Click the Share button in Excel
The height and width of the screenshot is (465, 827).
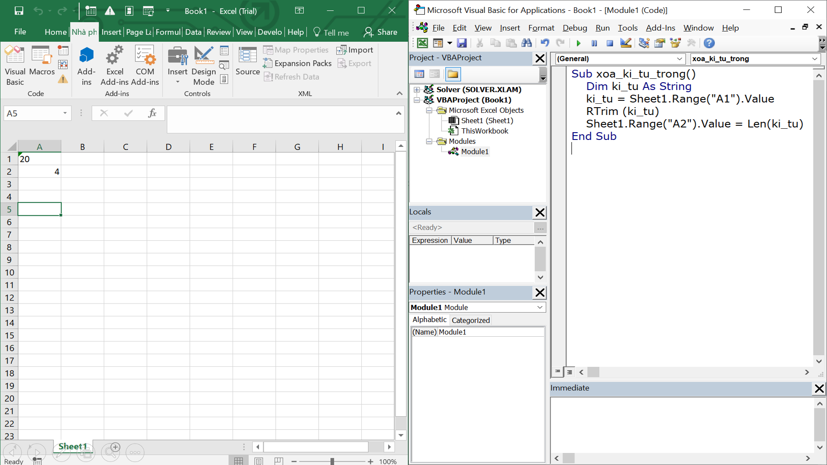tap(381, 32)
